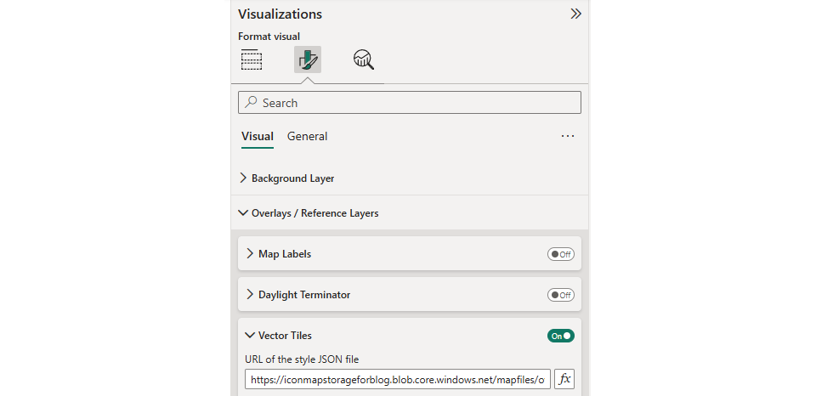Click the search magnifier icon
The width and height of the screenshot is (816, 396).
pos(251,103)
